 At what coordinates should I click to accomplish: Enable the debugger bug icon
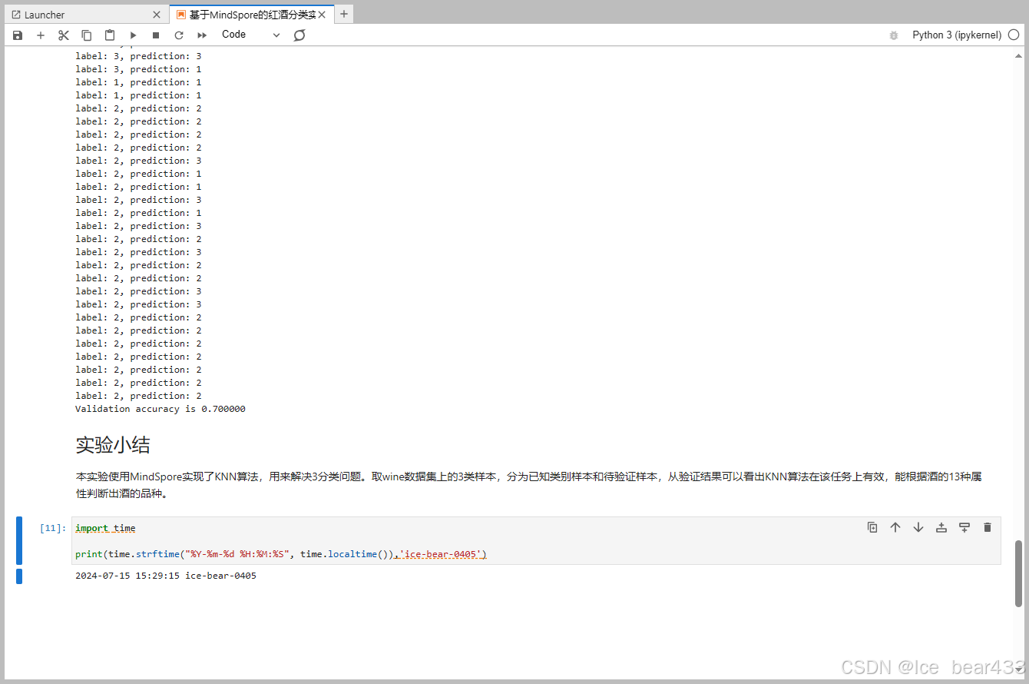(x=893, y=35)
